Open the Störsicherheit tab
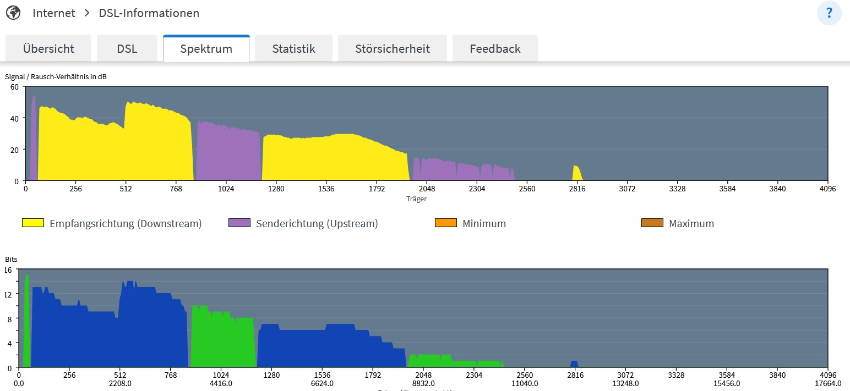 coord(392,49)
